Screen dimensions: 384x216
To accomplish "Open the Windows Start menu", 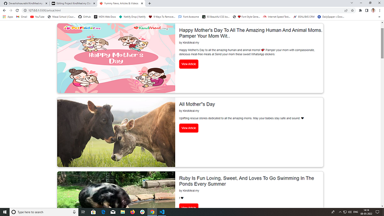I will point(5,212).
